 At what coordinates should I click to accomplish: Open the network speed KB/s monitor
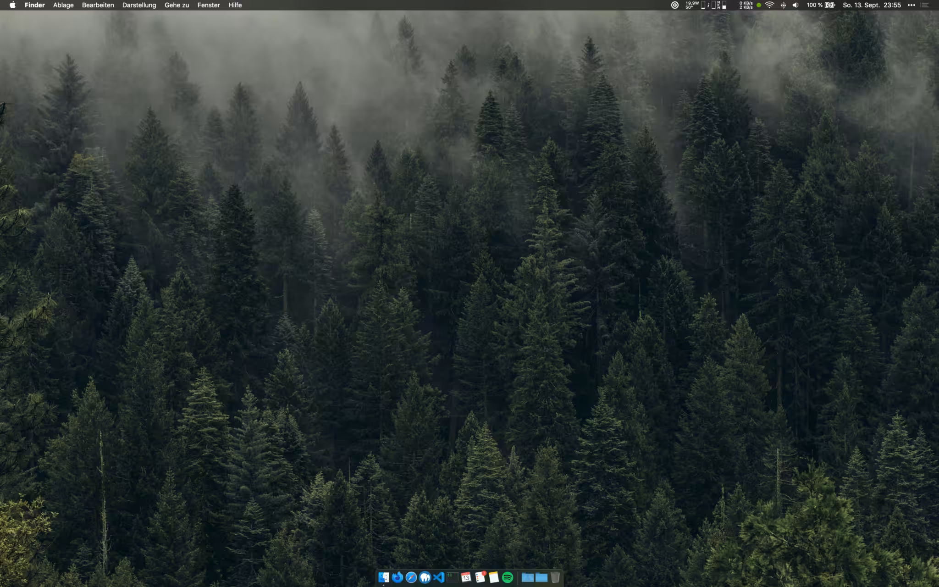coord(746,5)
